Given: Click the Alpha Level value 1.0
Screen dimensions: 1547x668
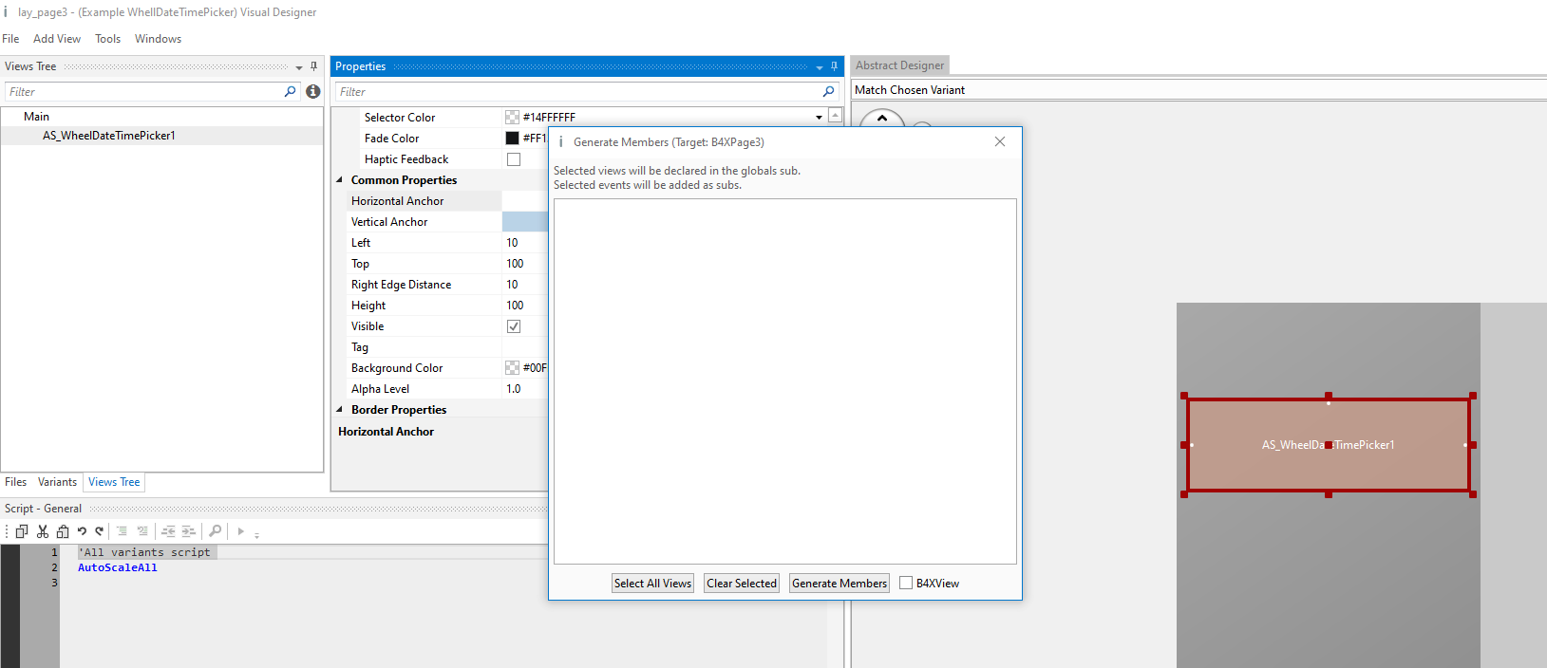Looking at the screenshot, I should coord(513,389).
